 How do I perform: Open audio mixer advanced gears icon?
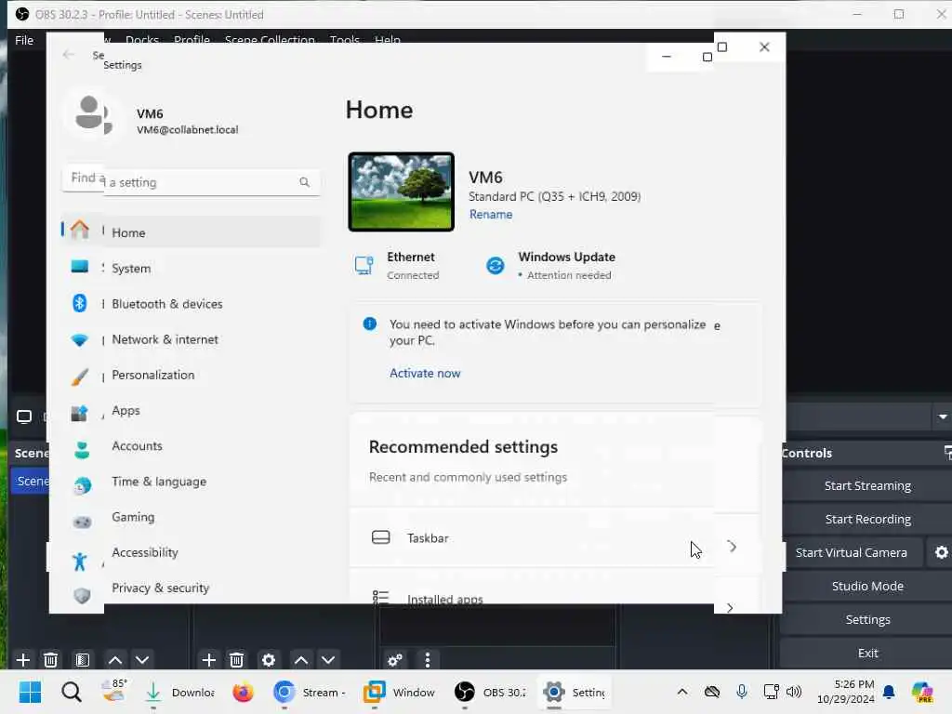(x=394, y=659)
